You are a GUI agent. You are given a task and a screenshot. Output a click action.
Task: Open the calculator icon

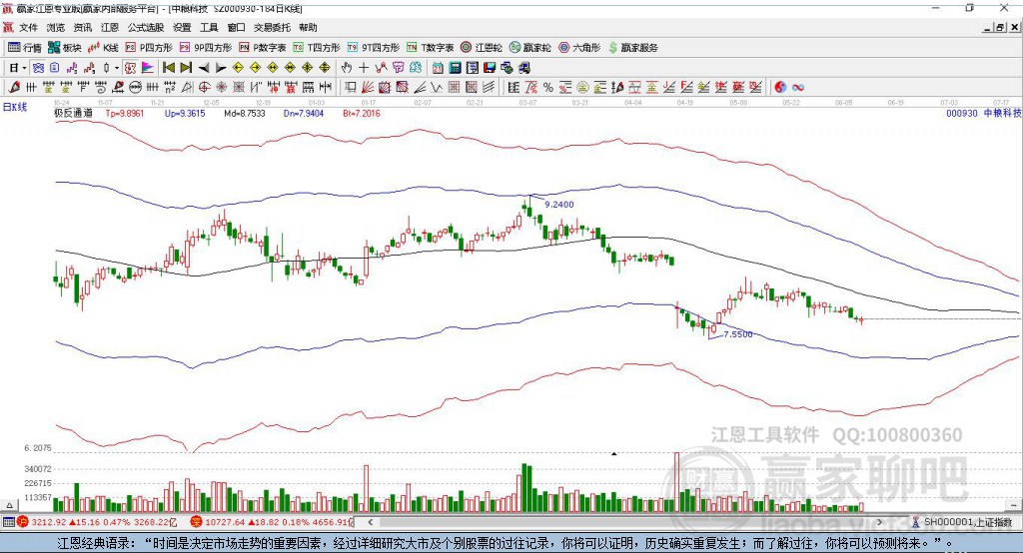455,67
